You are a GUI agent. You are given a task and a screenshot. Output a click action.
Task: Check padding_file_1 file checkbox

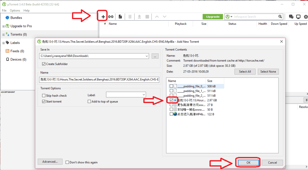click(x=171, y=91)
